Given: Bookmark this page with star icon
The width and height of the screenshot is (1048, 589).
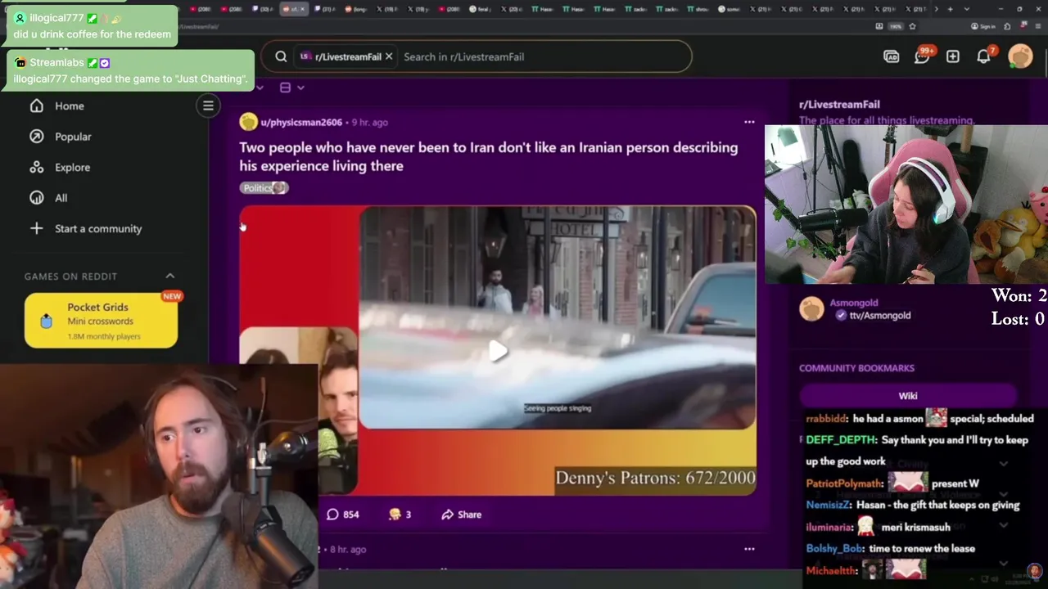Looking at the screenshot, I should (x=912, y=26).
